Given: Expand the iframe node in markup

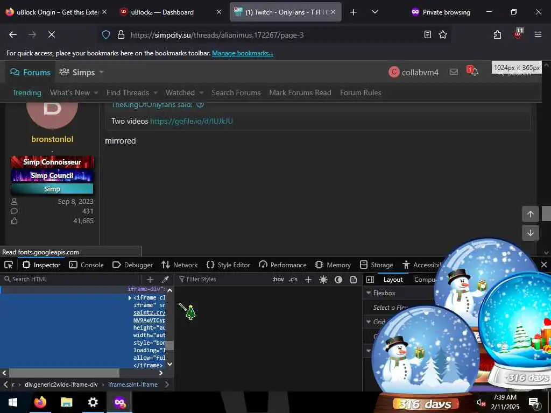Looking at the screenshot, I should (x=130, y=298).
